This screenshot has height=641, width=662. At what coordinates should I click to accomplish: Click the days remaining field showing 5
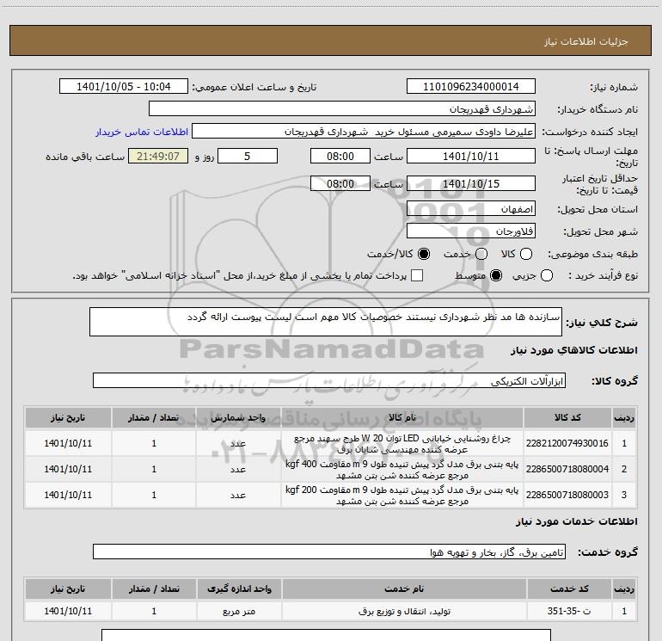(x=248, y=157)
